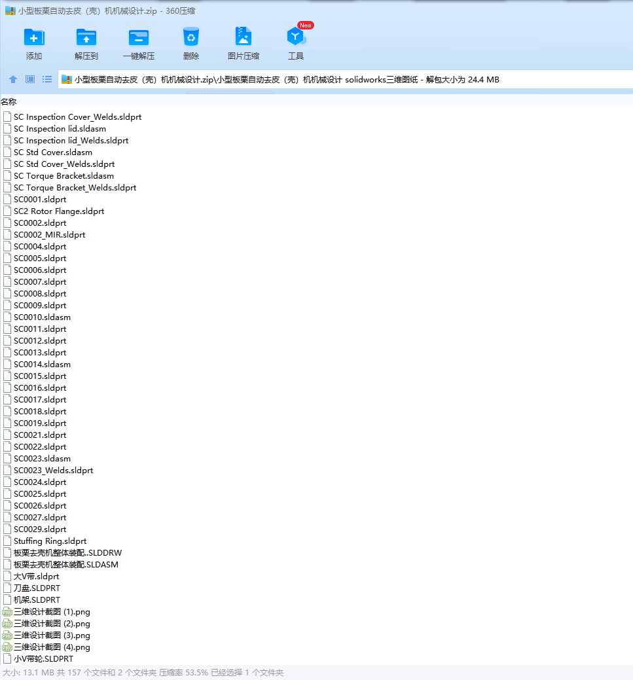Select SC0022.sldprt file
633x680 pixels.
tap(40, 447)
